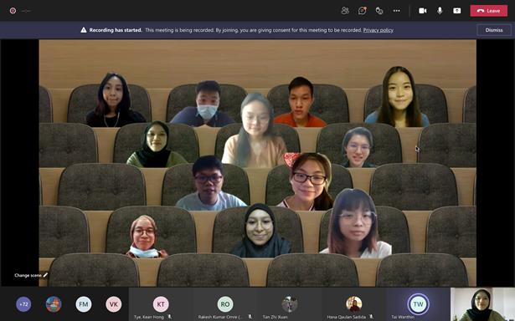Leave the meeting

click(x=489, y=11)
